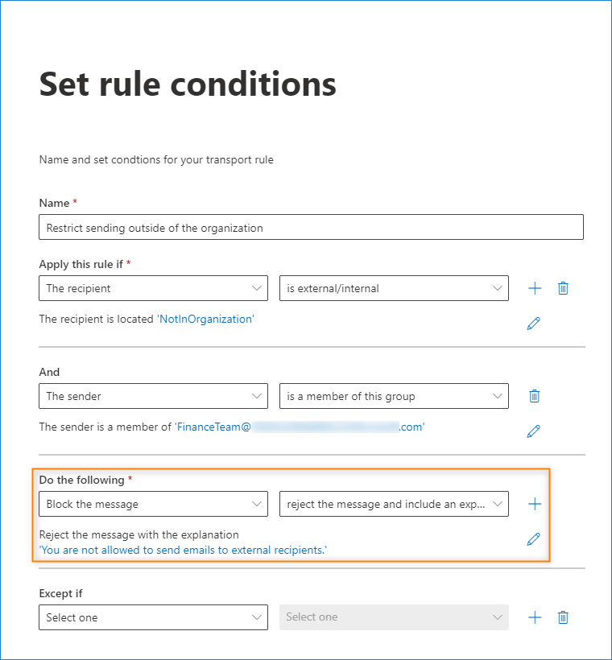Open the Except if 'Select one' dropdown
The image size is (612, 660).
click(153, 617)
